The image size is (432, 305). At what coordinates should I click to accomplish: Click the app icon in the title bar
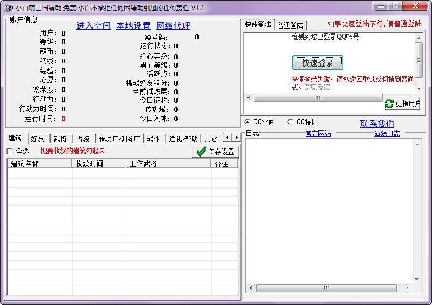click(x=9, y=8)
